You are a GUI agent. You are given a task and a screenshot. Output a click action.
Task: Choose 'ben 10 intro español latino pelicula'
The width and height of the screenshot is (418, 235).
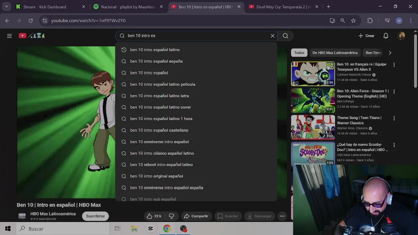pyautogui.click(x=196, y=84)
